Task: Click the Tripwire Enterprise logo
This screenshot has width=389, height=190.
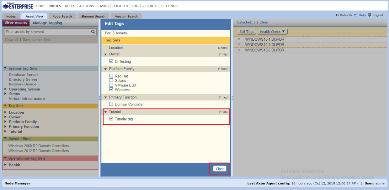Action: (18, 6)
